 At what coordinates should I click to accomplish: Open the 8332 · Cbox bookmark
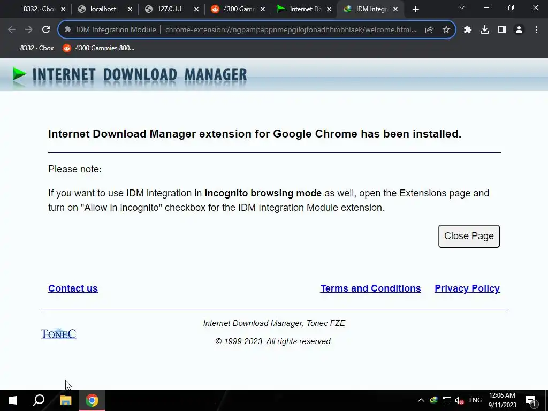click(x=37, y=48)
